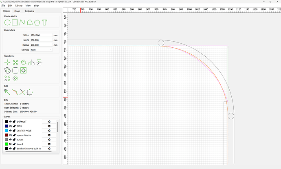Open the gear options for curves layer
The width and height of the screenshot is (281, 169).
click(x=49, y=140)
